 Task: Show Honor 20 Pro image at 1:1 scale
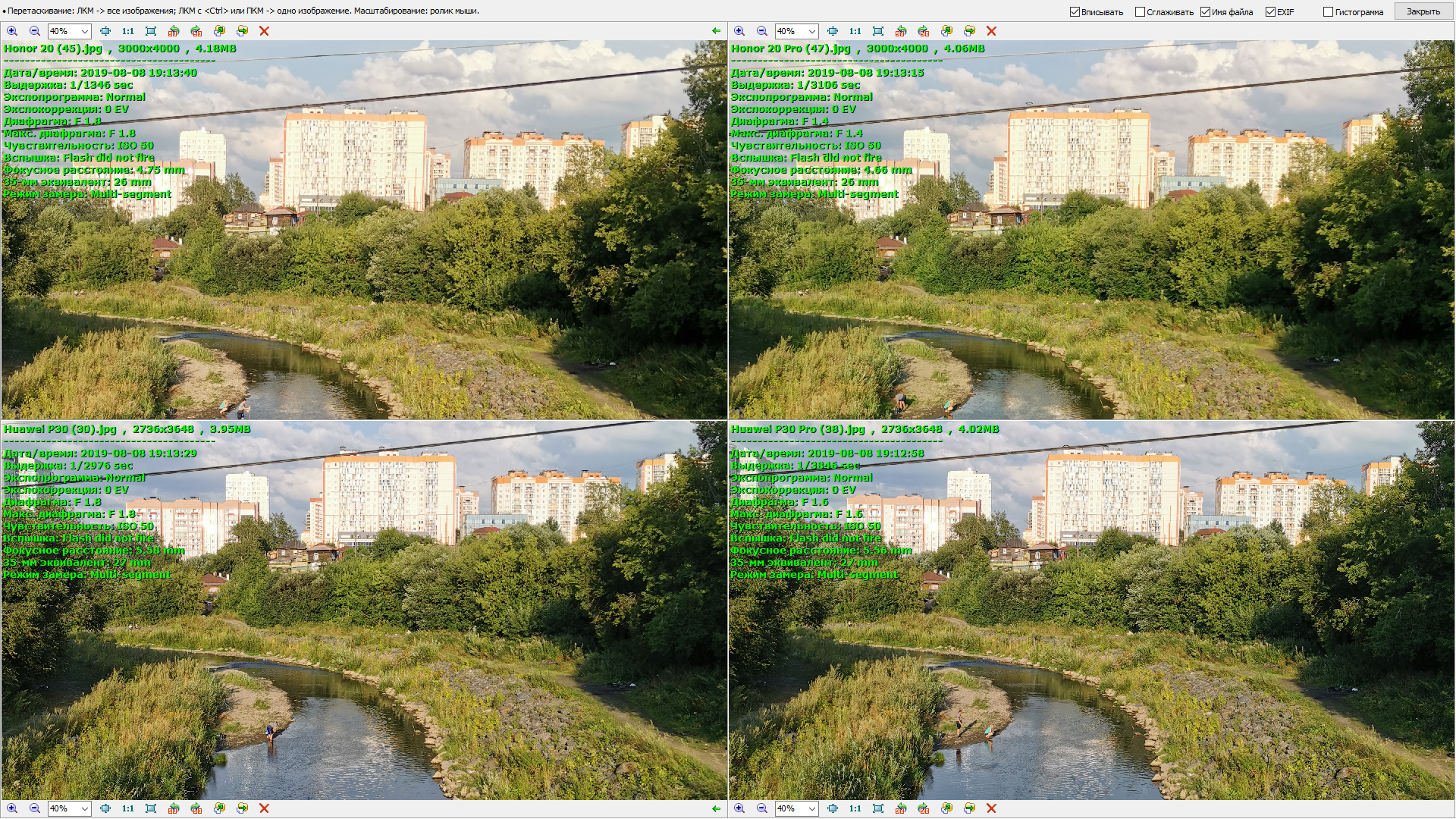[855, 31]
